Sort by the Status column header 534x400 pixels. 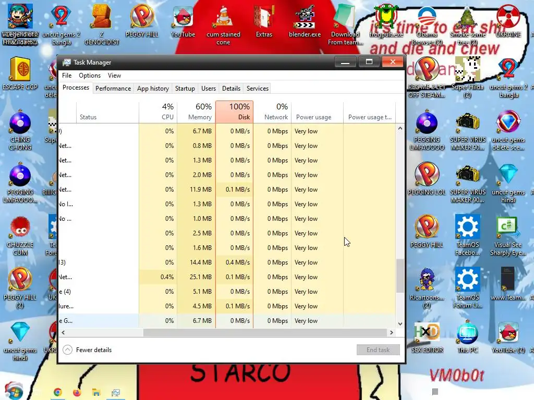pos(107,111)
